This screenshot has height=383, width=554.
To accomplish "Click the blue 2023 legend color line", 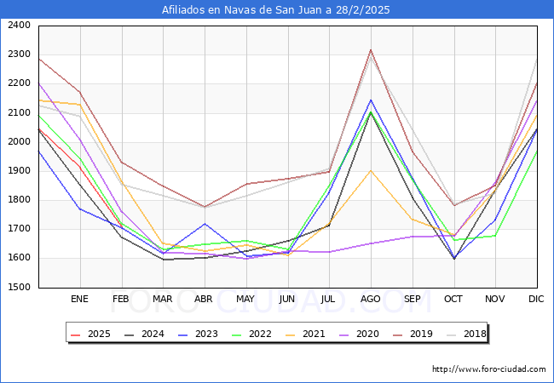I will pos(183,334).
